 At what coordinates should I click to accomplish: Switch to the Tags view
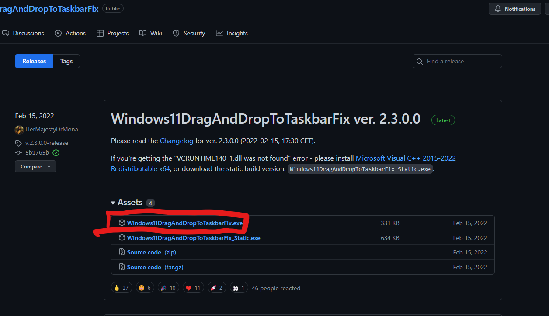click(66, 61)
